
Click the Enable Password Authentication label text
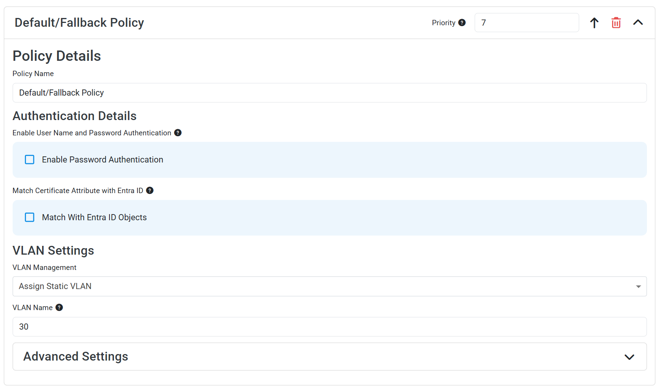(102, 159)
